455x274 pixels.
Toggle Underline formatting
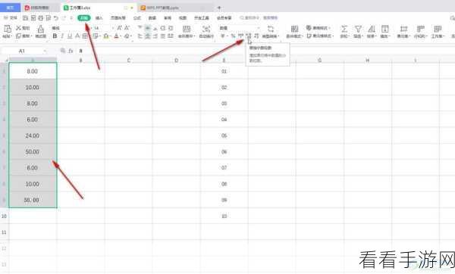(70, 36)
